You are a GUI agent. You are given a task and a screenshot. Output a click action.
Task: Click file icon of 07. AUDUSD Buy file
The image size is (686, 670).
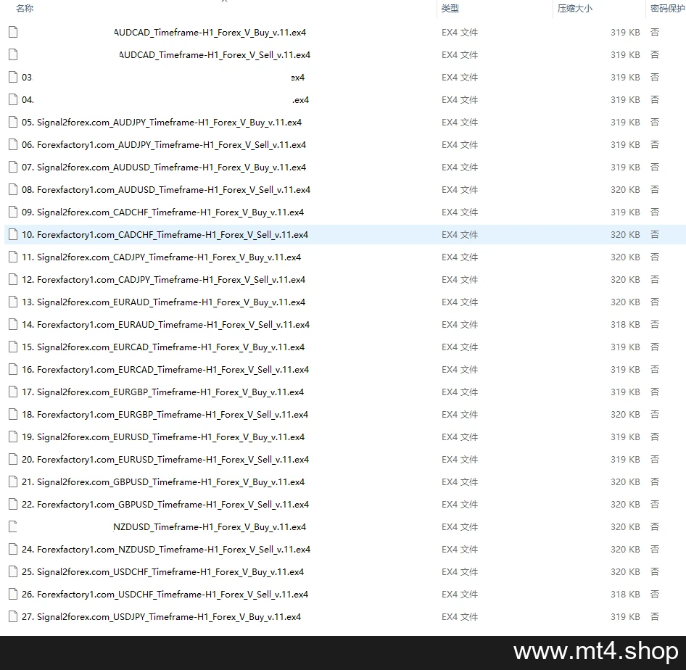[13, 167]
